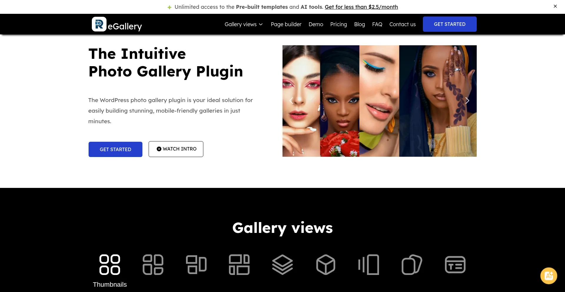Select the Thumbnails four-square grid icon
This screenshot has height=292, width=565.
110,265
